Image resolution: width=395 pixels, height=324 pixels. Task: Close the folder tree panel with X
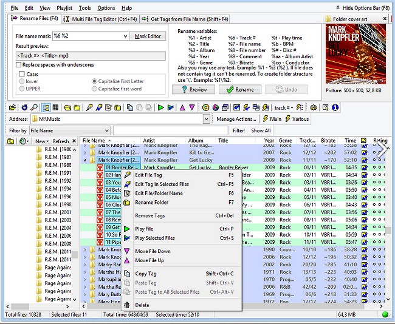click(x=74, y=141)
